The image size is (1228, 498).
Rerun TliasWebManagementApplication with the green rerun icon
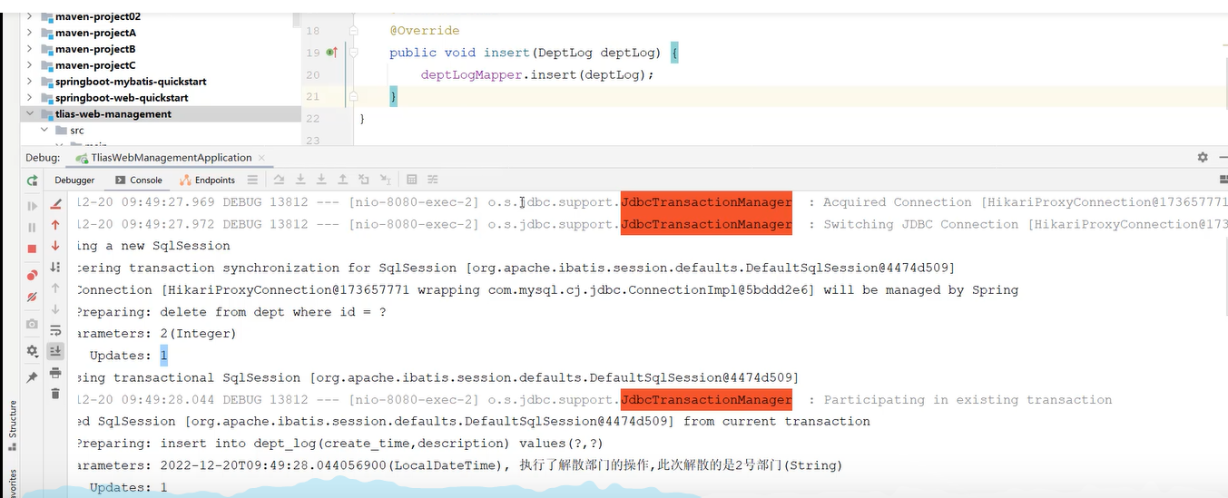coord(33,181)
